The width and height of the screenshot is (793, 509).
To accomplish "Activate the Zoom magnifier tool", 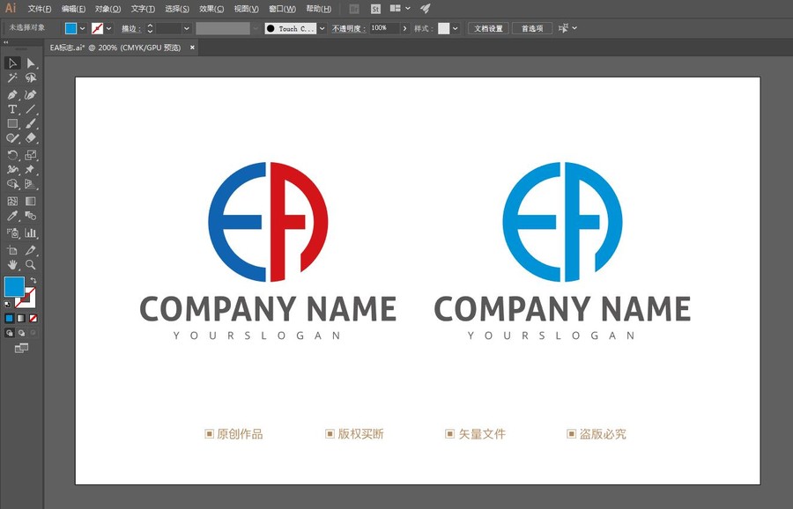I will [31, 264].
